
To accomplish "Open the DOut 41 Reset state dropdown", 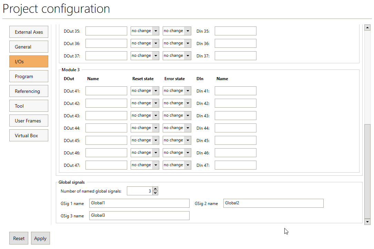I will [x=145, y=91].
